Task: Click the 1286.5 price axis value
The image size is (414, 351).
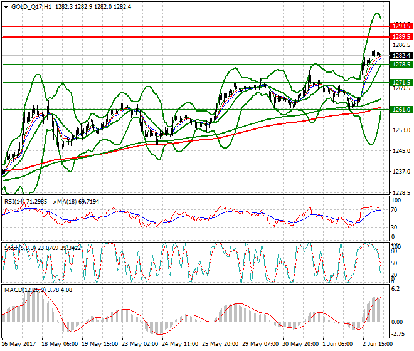Action: pyautogui.click(x=401, y=45)
